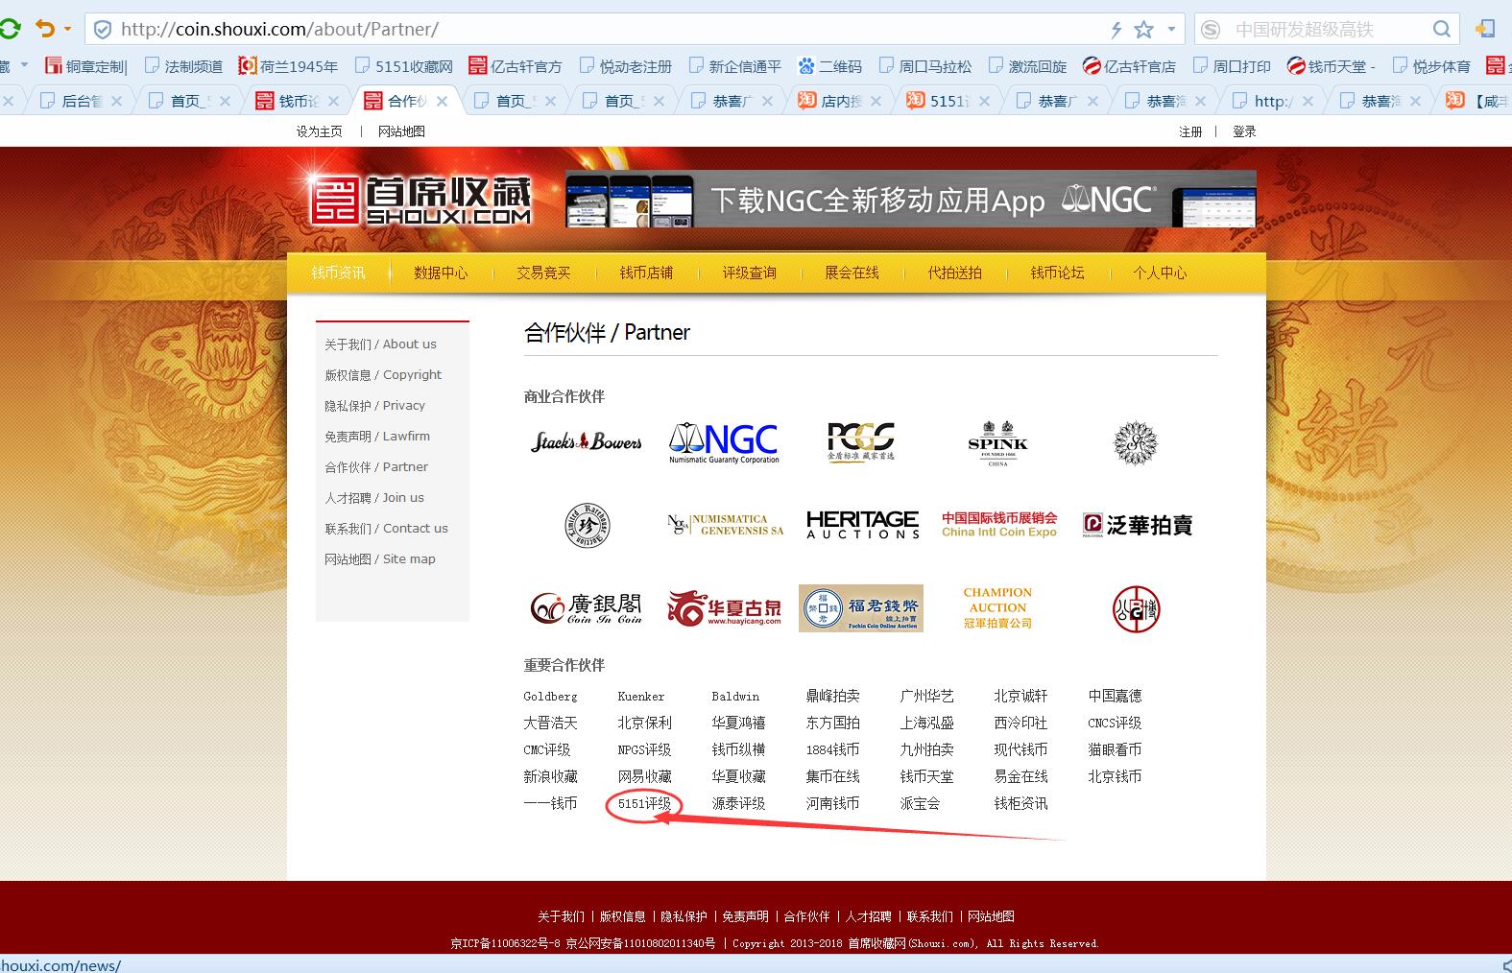Viewport: 1512px width, 973px height.
Task: Open the 交易竞买 nav menu
Action: pyautogui.click(x=543, y=273)
